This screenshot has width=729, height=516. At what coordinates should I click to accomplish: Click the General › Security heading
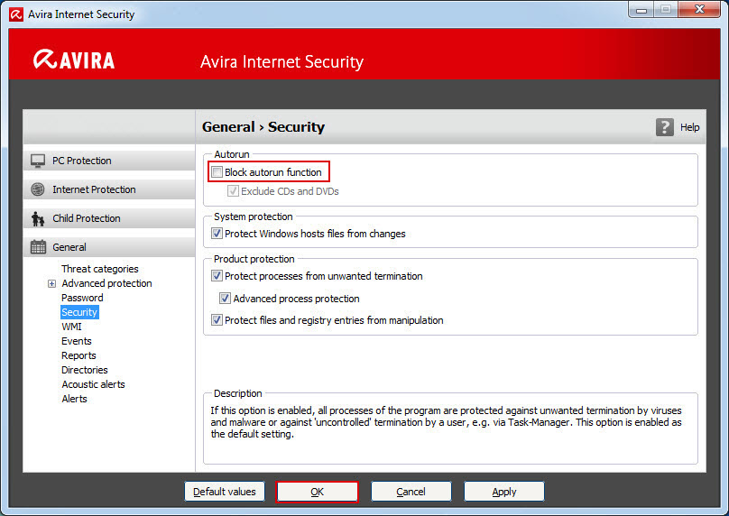pyautogui.click(x=263, y=127)
